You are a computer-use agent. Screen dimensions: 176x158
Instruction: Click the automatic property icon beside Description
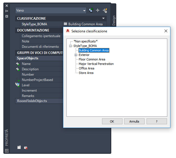18,69
